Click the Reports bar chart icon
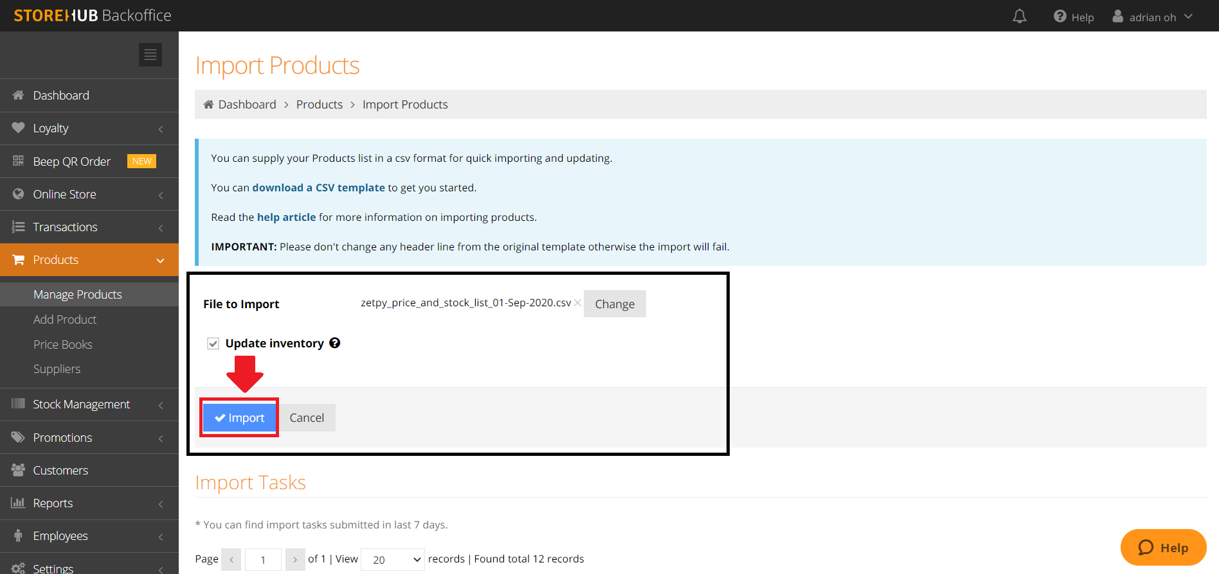Viewport: 1219px width, 574px height. point(18,503)
